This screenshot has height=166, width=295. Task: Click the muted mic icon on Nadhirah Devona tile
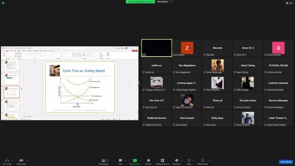coord(143,125)
